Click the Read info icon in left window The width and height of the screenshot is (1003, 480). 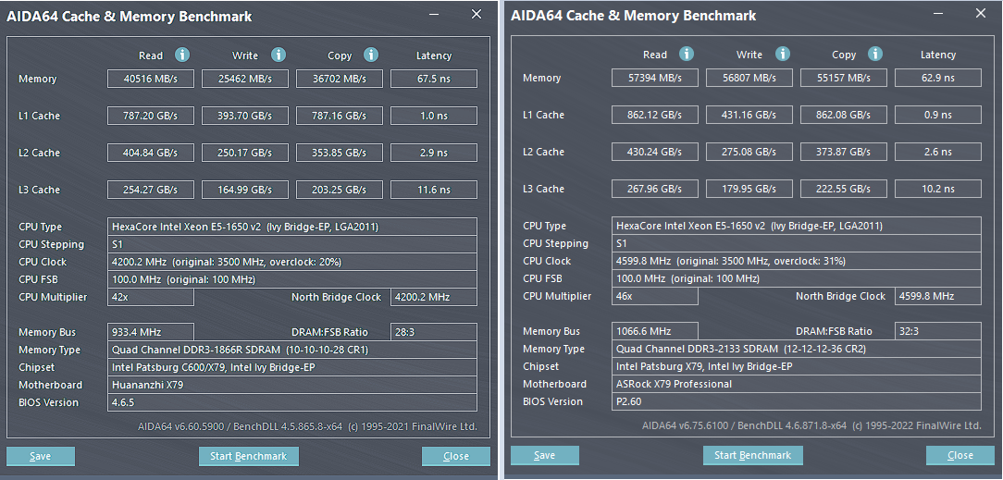[x=182, y=55]
